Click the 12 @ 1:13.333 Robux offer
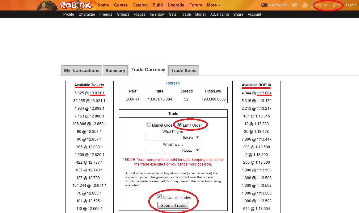The width and height of the screenshot is (359, 213). 256,124
